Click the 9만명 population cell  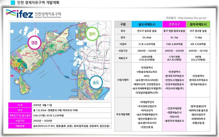(x=198, y=58)
